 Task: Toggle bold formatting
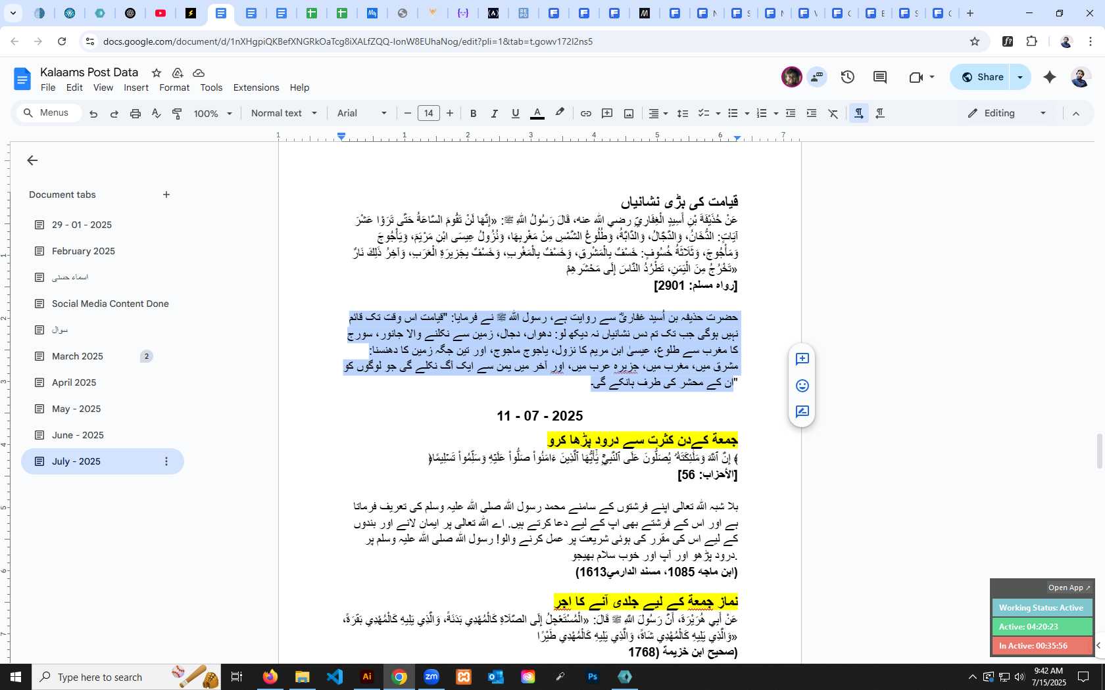pyautogui.click(x=473, y=114)
